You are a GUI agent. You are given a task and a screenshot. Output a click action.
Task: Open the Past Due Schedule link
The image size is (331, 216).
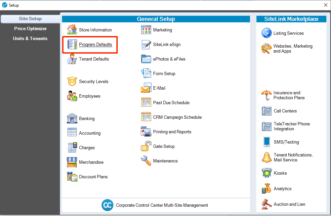pyautogui.click(x=171, y=103)
